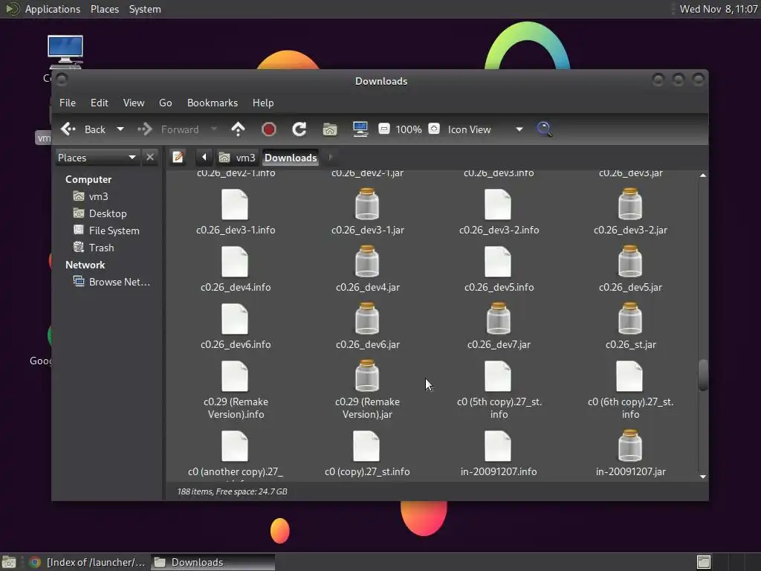Select the c0.26_dev7.jar file icon
Image resolution: width=761 pixels, height=571 pixels.
pos(498,318)
